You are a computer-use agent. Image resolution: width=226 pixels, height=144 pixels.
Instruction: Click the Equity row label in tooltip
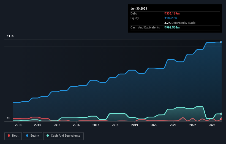(x=135, y=18)
